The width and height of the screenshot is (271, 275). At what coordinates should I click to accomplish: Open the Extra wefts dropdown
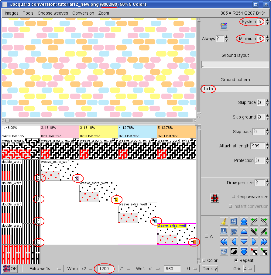pos(43,269)
